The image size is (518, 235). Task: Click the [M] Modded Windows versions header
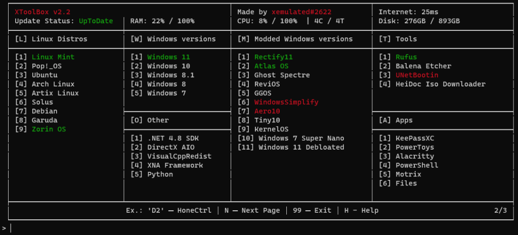point(295,39)
